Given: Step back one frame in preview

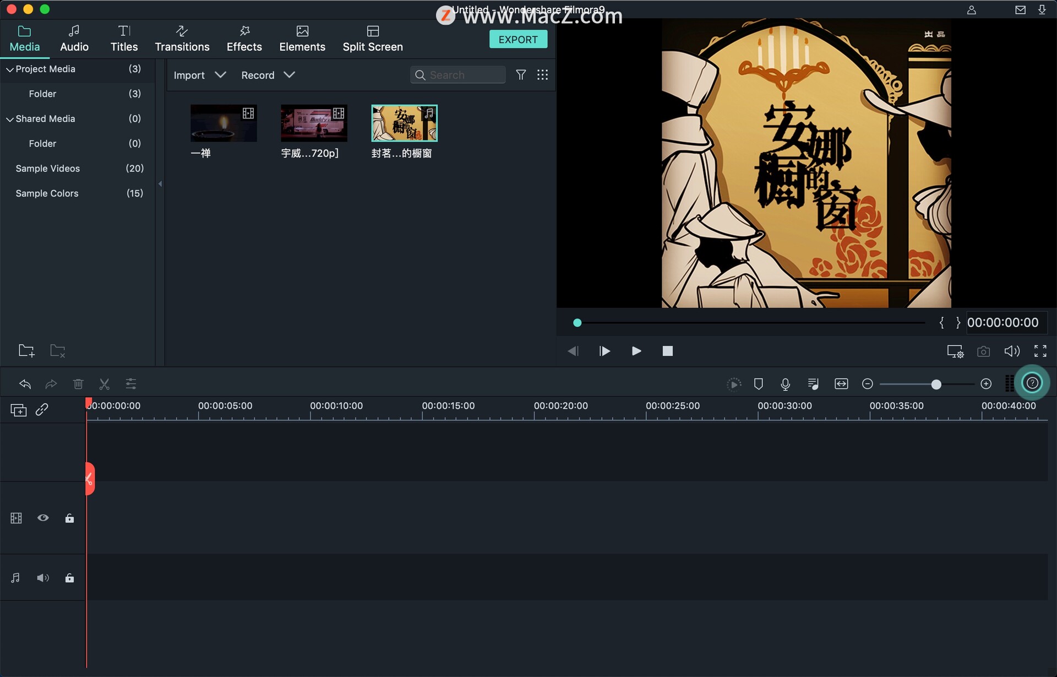Looking at the screenshot, I should point(573,351).
